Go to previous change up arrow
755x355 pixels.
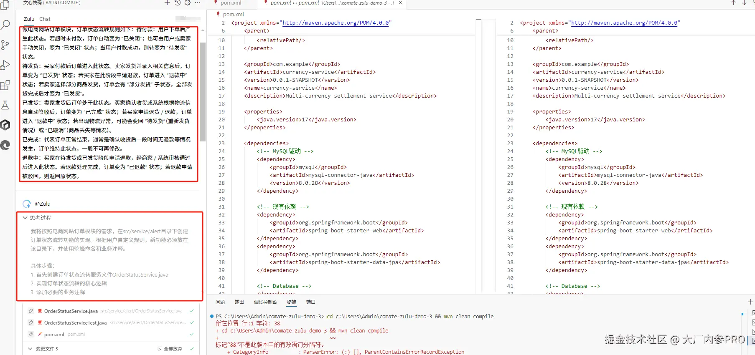(x=733, y=3)
